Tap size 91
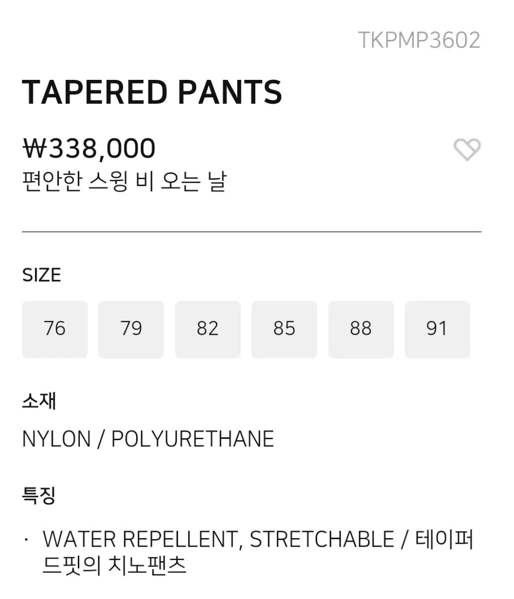514x599 pixels. [x=437, y=329]
